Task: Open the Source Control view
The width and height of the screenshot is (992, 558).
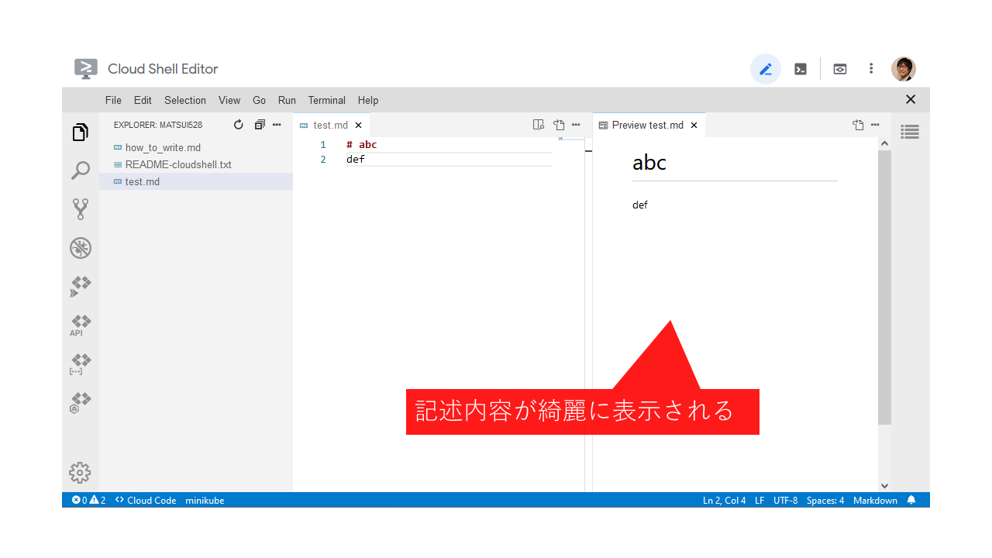Action: click(x=81, y=208)
